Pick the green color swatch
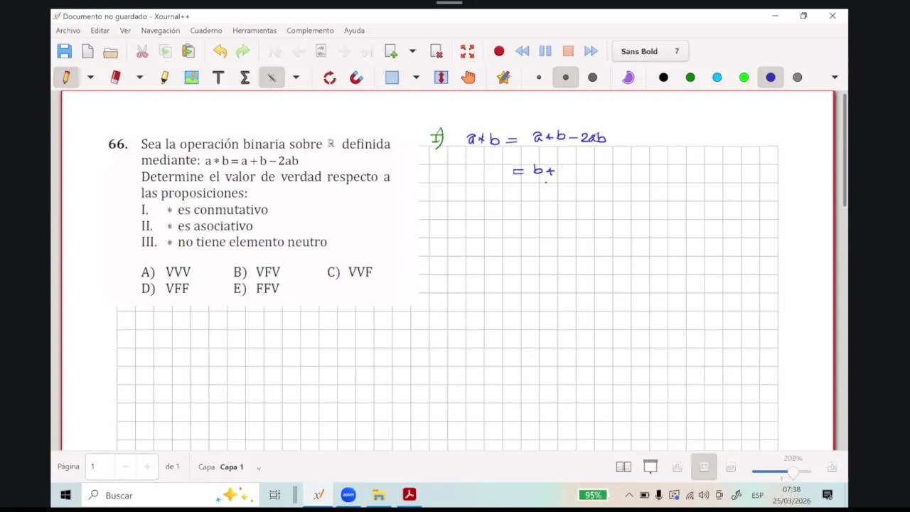910x512 pixels. click(690, 78)
